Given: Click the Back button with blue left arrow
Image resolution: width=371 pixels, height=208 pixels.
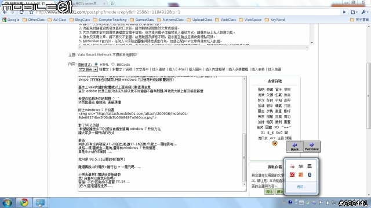Looking at the screenshot, I should 294,146.
